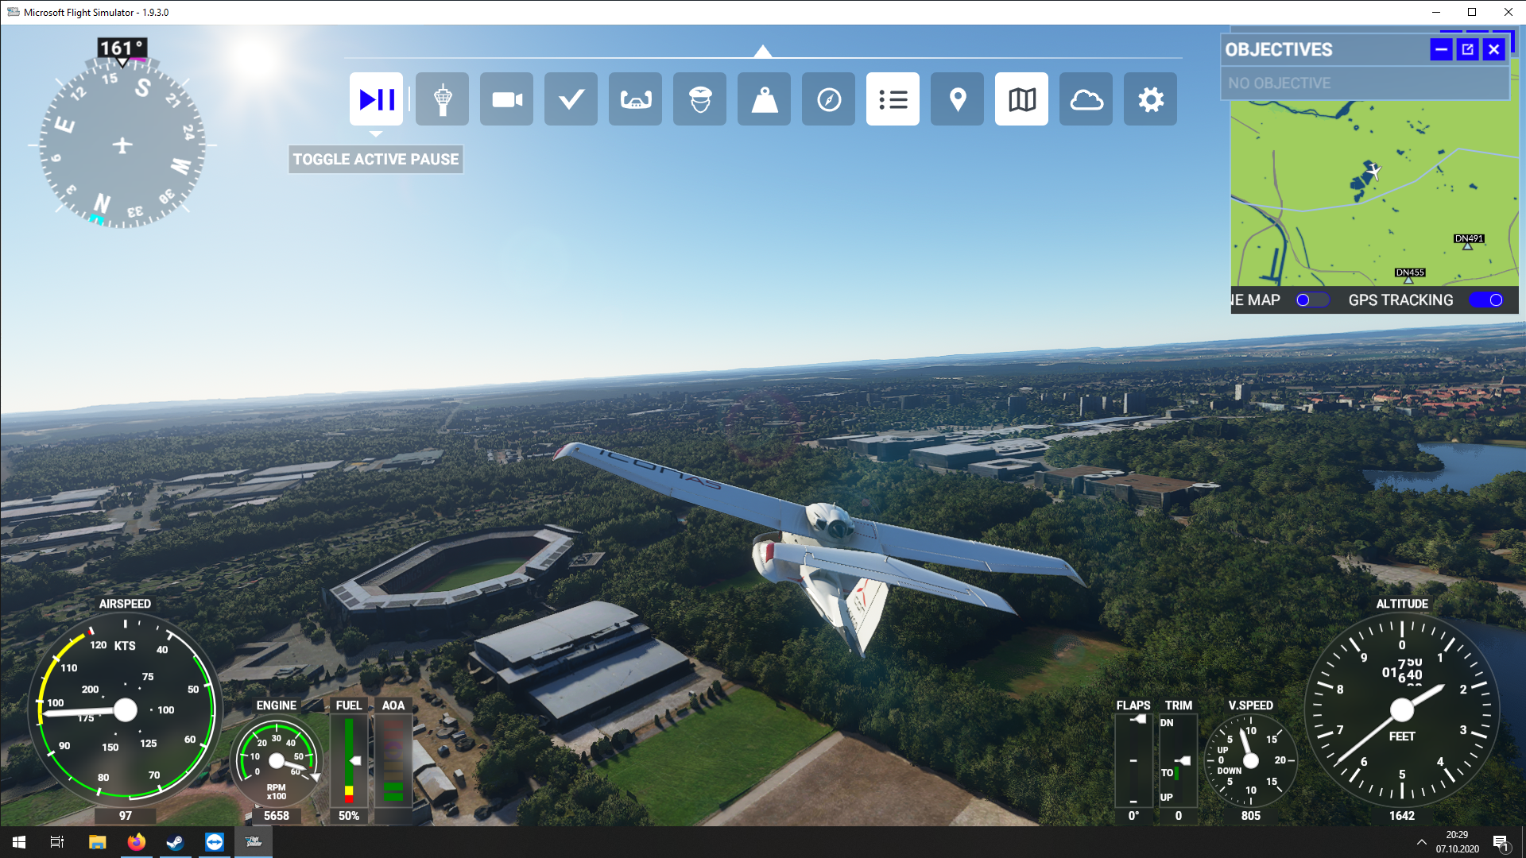Open Steam from the taskbar

coord(175,842)
